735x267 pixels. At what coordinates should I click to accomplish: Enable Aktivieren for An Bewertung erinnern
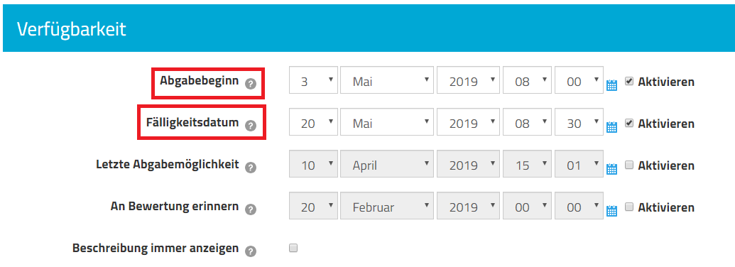pyautogui.click(x=629, y=207)
